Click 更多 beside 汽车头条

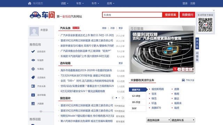121,28
